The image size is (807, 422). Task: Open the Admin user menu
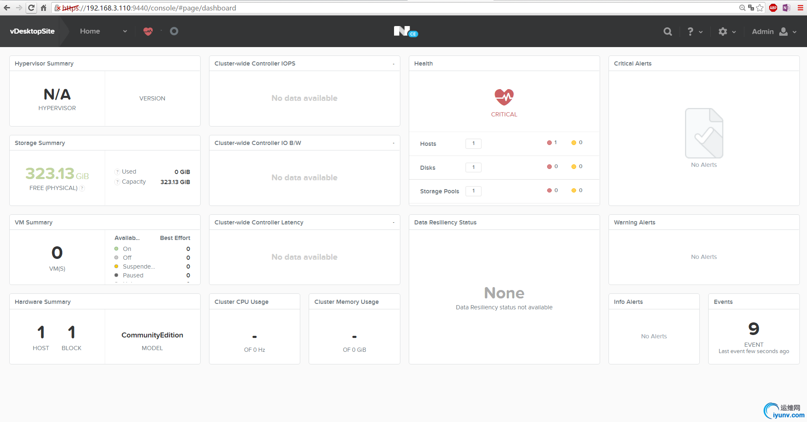(774, 32)
